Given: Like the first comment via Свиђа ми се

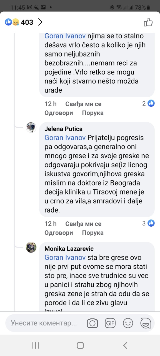Looking at the screenshot, I should coord(83,104).
